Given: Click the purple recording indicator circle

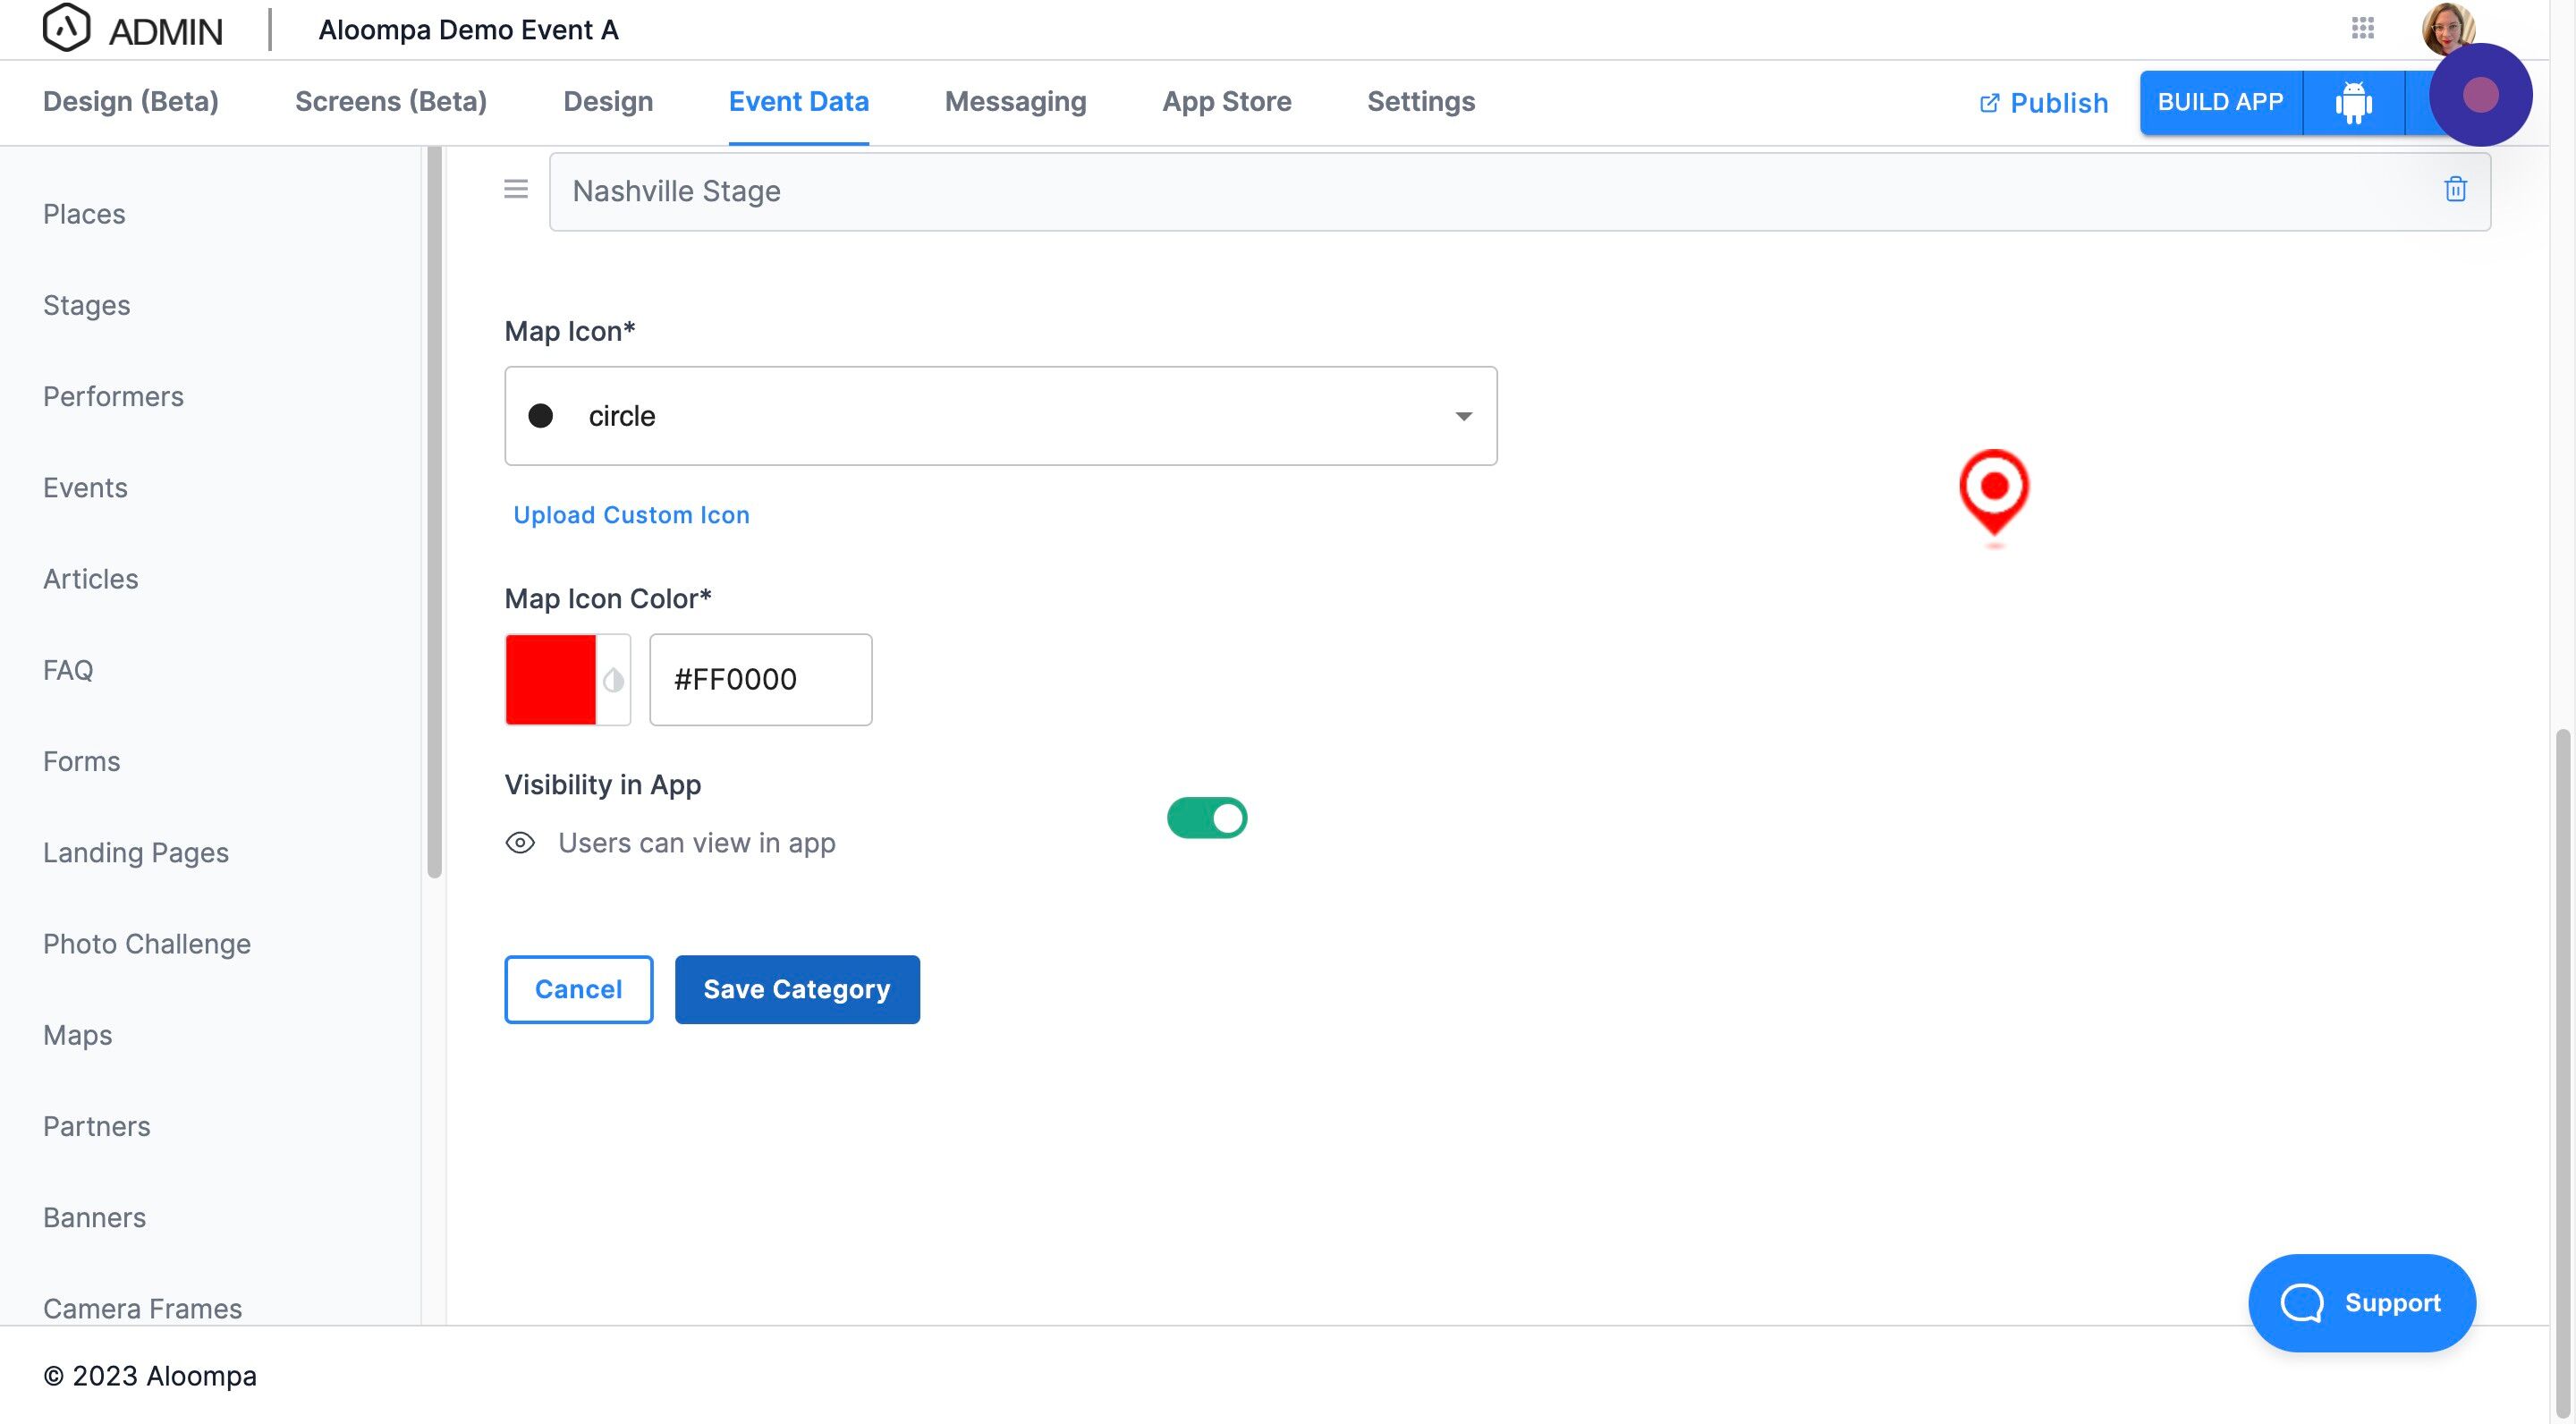Looking at the screenshot, I should coord(2480,95).
